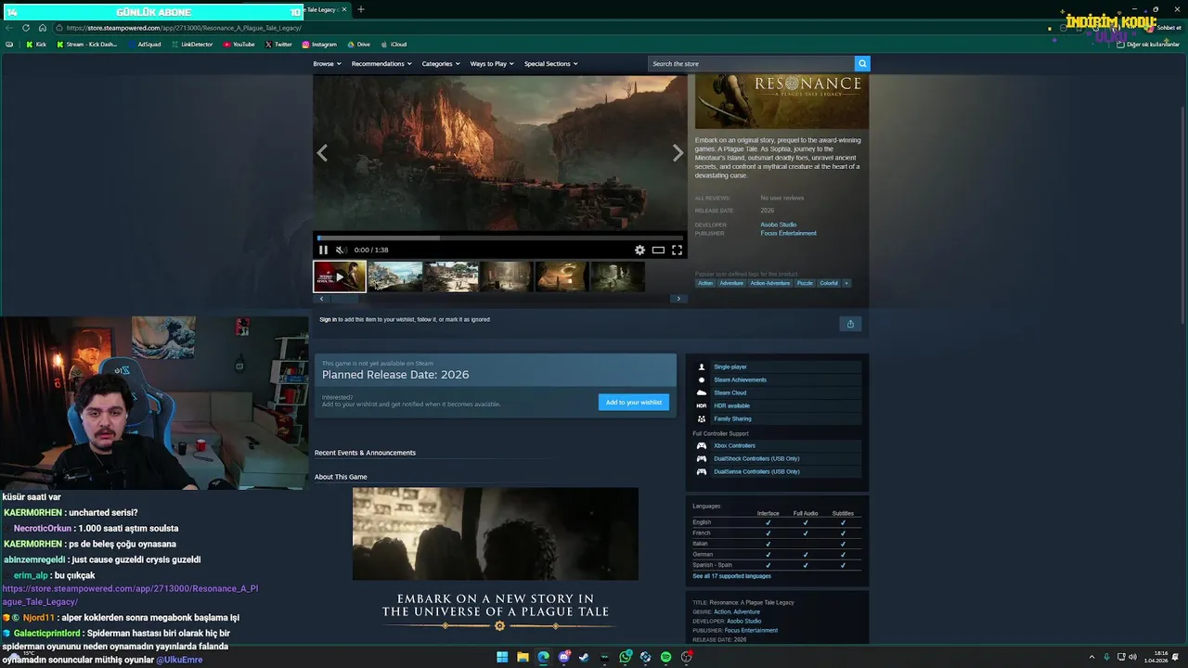Open the AdSquad bookmark
Viewport: 1188px width, 668px height.
(144, 45)
